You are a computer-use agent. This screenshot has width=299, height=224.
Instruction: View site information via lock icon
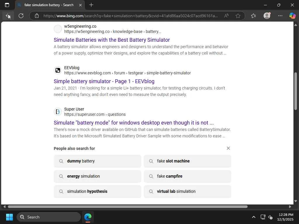tap(37, 16)
